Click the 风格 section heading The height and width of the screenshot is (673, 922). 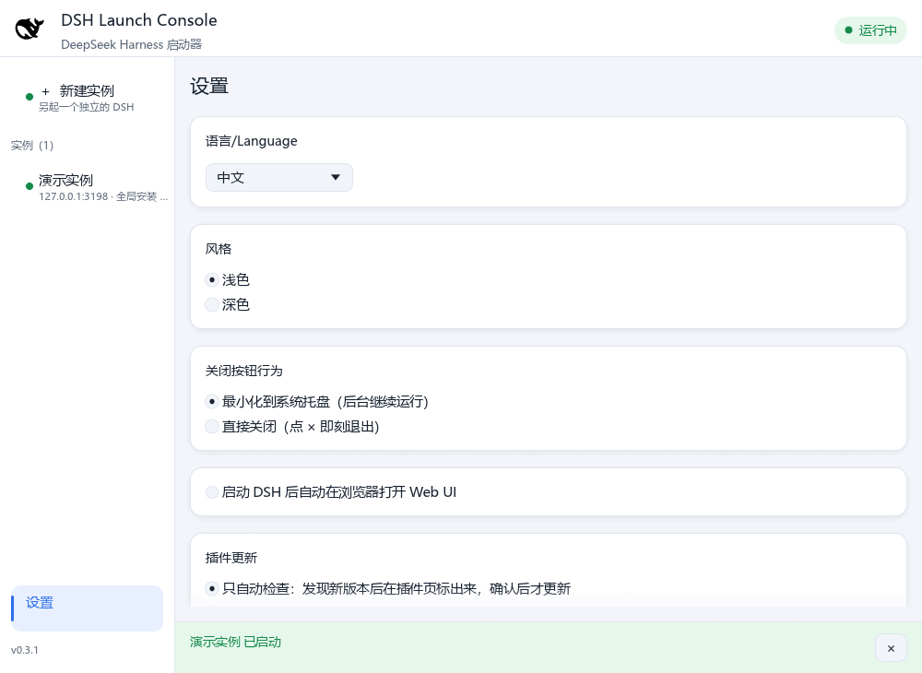pos(219,249)
